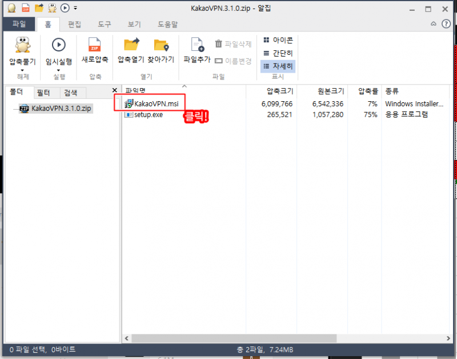Sort by the 압축률 column header

pyautogui.click(x=365, y=91)
